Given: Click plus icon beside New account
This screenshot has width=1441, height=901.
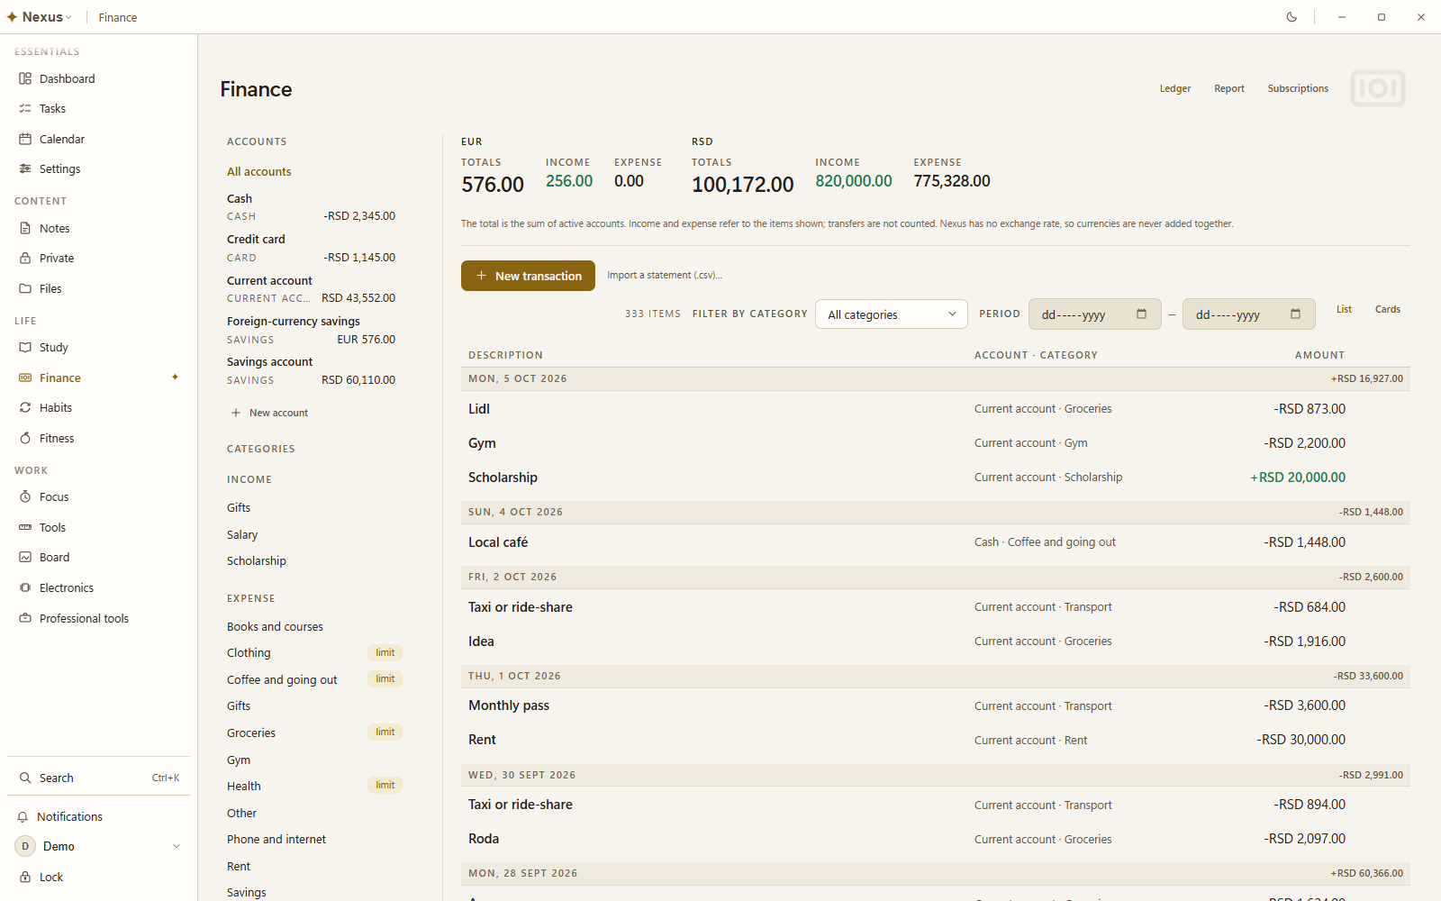Looking at the screenshot, I should pos(236,413).
